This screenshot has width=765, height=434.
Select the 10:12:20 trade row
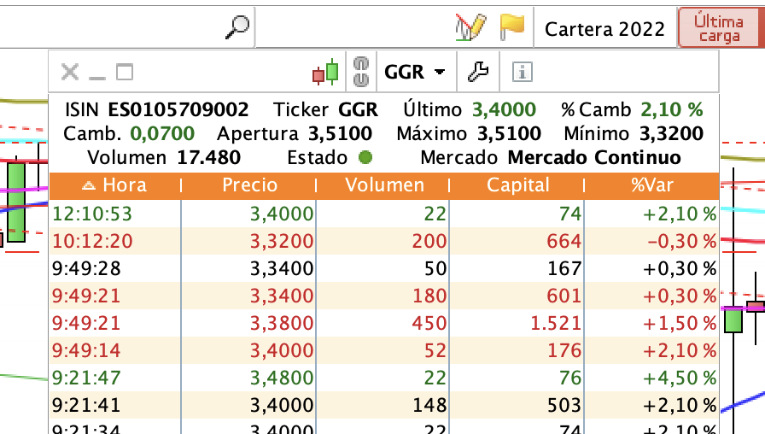coord(384,241)
